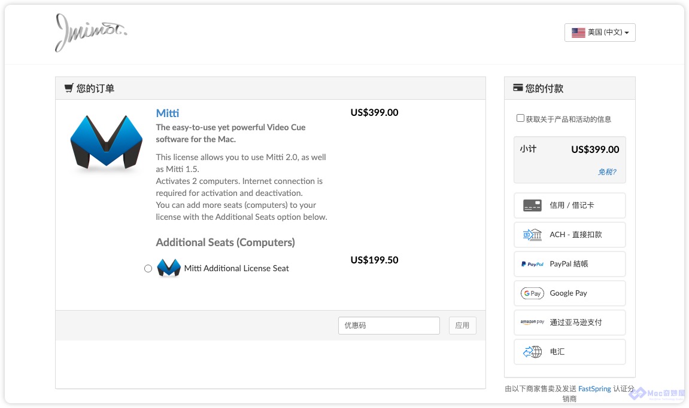The width and height of the screenshot is (689, 408).
Task: Click the credit card icon
Action: point(532,205)
